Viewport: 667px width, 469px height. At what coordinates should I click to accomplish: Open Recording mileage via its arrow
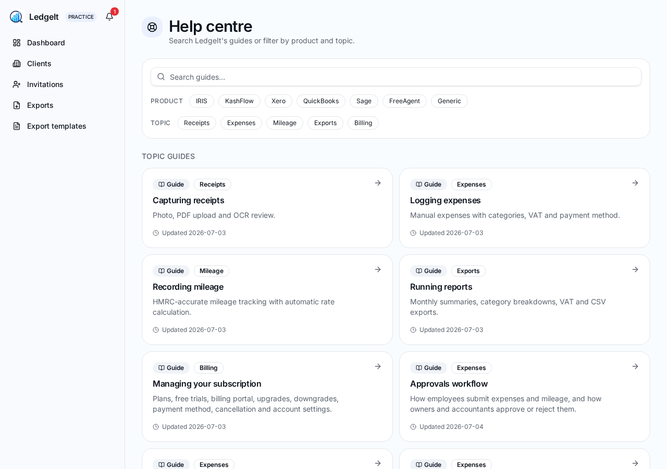tap(378, 269)
